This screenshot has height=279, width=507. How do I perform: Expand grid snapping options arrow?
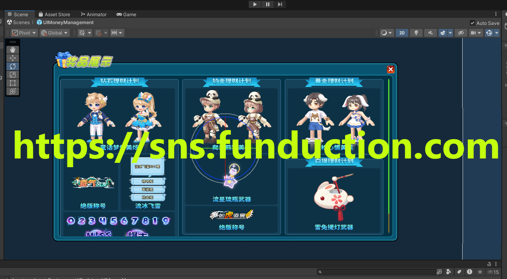(106, 33)
